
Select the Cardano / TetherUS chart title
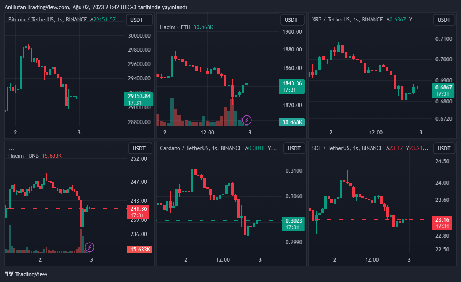201,148
